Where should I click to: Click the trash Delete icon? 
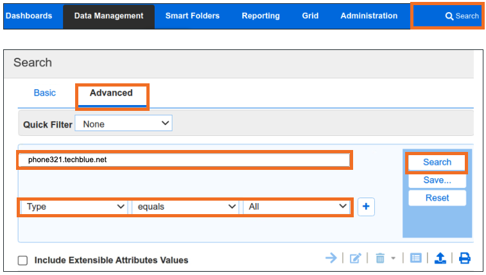pyautogui.click(x=380, y=258)
